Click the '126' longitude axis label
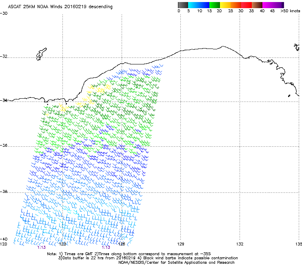Screen dimensions: 302x265 point(122,244)
